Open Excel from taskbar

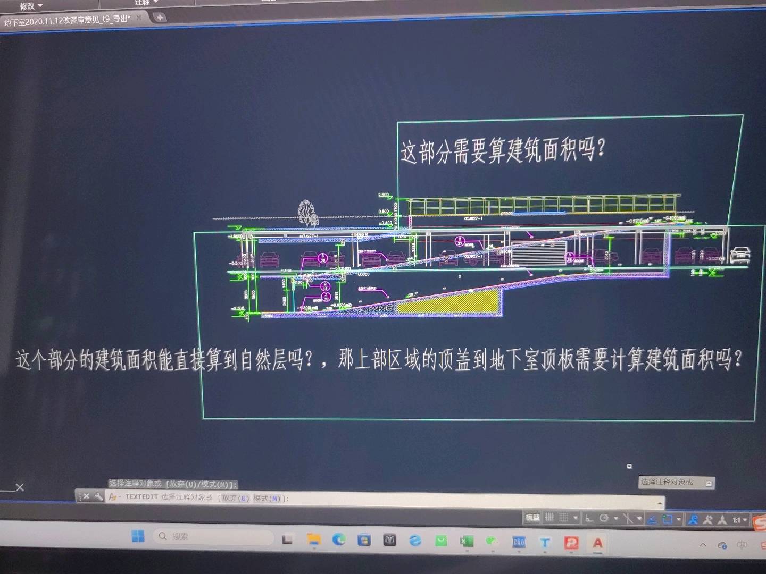point(467,542)
